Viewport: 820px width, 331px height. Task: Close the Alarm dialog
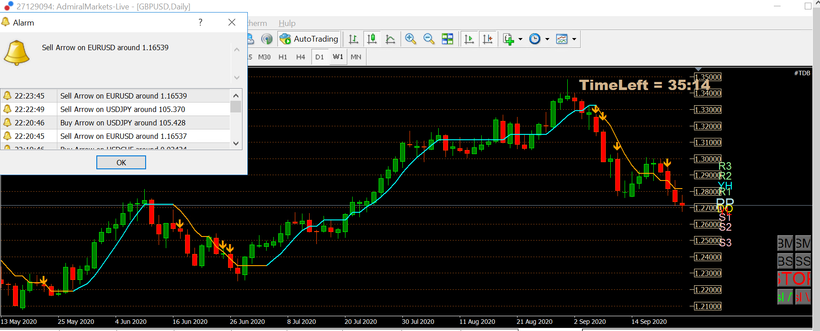click(232, 22)
